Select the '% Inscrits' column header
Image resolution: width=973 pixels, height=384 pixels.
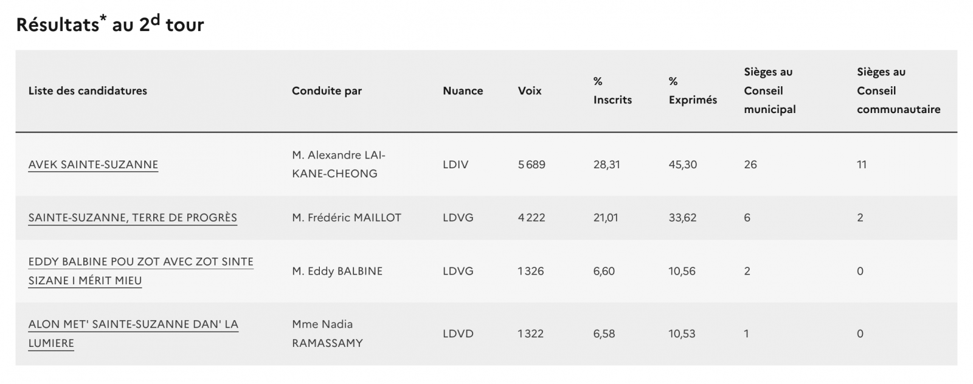pos(612,91)
